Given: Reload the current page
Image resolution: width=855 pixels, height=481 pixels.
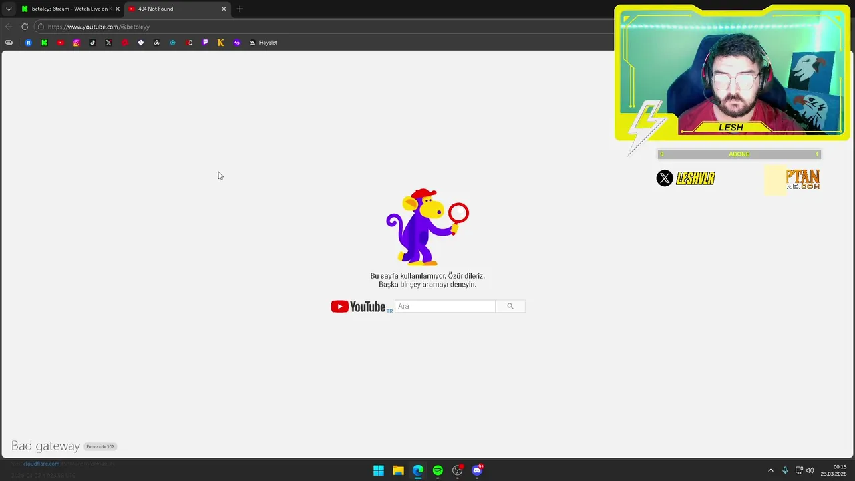Looking at the screenshot, I should pos(25,27).
